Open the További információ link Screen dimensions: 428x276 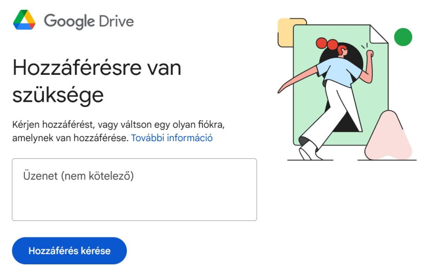click(x=172, y=138)
